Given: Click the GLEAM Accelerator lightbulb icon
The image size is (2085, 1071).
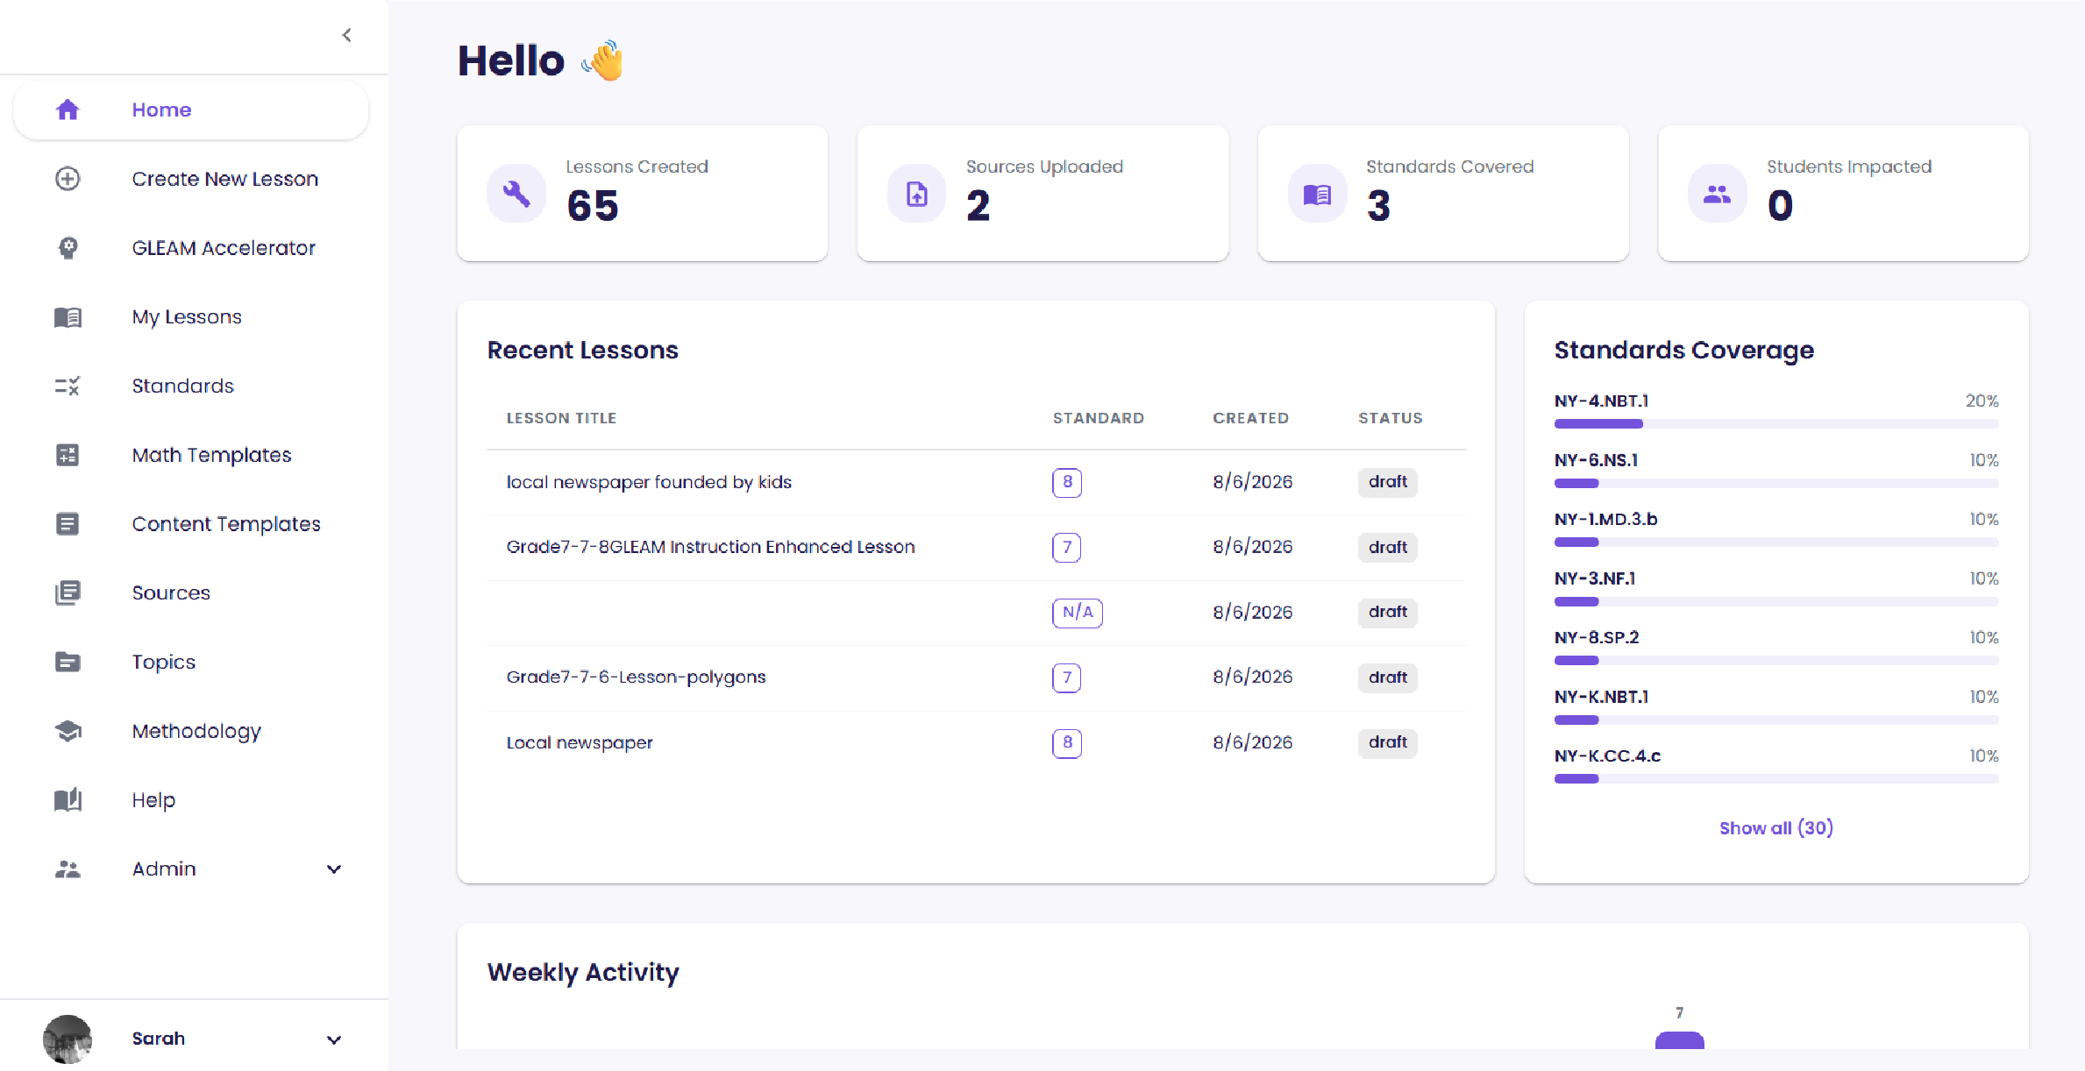Looking at the screenshot, I should click(x=68, y=248).
